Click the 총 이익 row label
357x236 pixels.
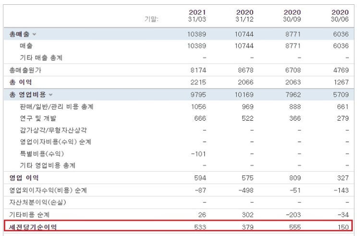(x=21, y=82)
